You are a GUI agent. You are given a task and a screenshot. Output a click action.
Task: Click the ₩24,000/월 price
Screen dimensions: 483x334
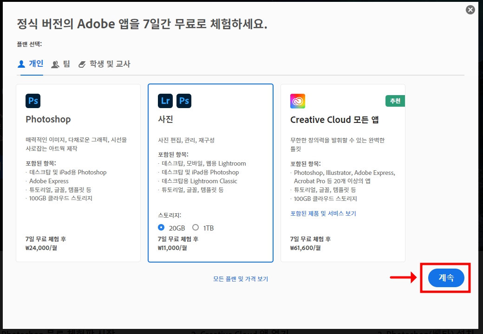click(x=41, y=248)
